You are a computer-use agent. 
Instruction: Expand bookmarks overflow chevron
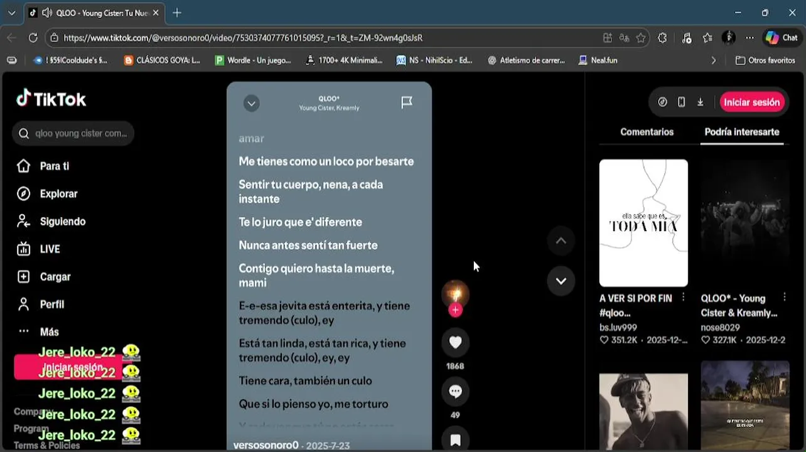tap(713, 60)
